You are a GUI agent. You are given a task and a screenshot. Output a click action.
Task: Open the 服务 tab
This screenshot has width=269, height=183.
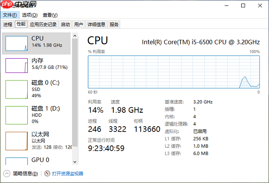(114, 25)
